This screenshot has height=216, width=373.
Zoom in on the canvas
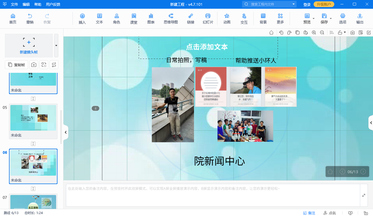pos(314,32)
